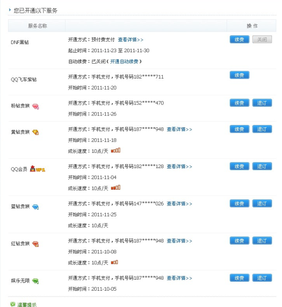The height and width of the screenshot is (307, 282).
Task: Open 查看详情 link for 红钻贵族
Action: click(179, 241)
